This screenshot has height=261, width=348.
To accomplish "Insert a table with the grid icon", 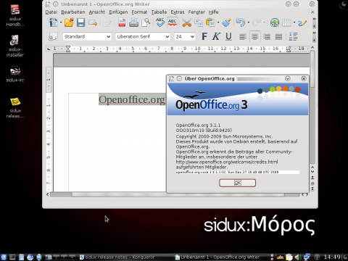I will coord(286,22).
